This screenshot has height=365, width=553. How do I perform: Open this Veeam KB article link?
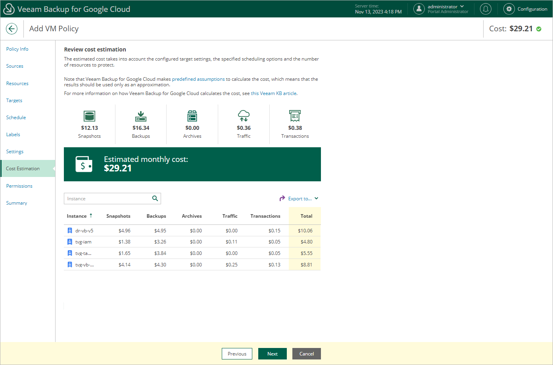(274, 93)
